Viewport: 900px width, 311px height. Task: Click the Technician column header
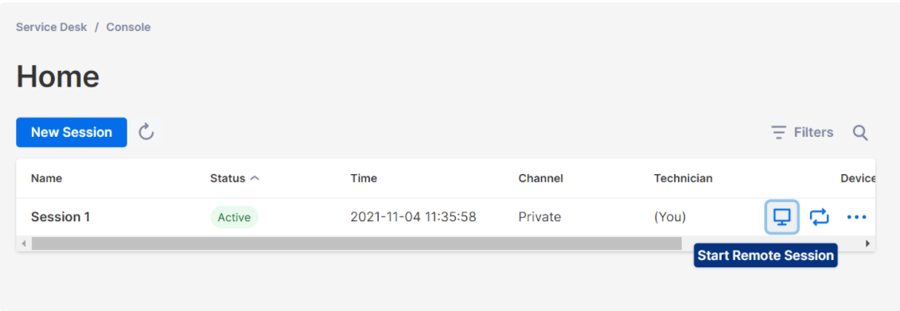tap(683, 178)
